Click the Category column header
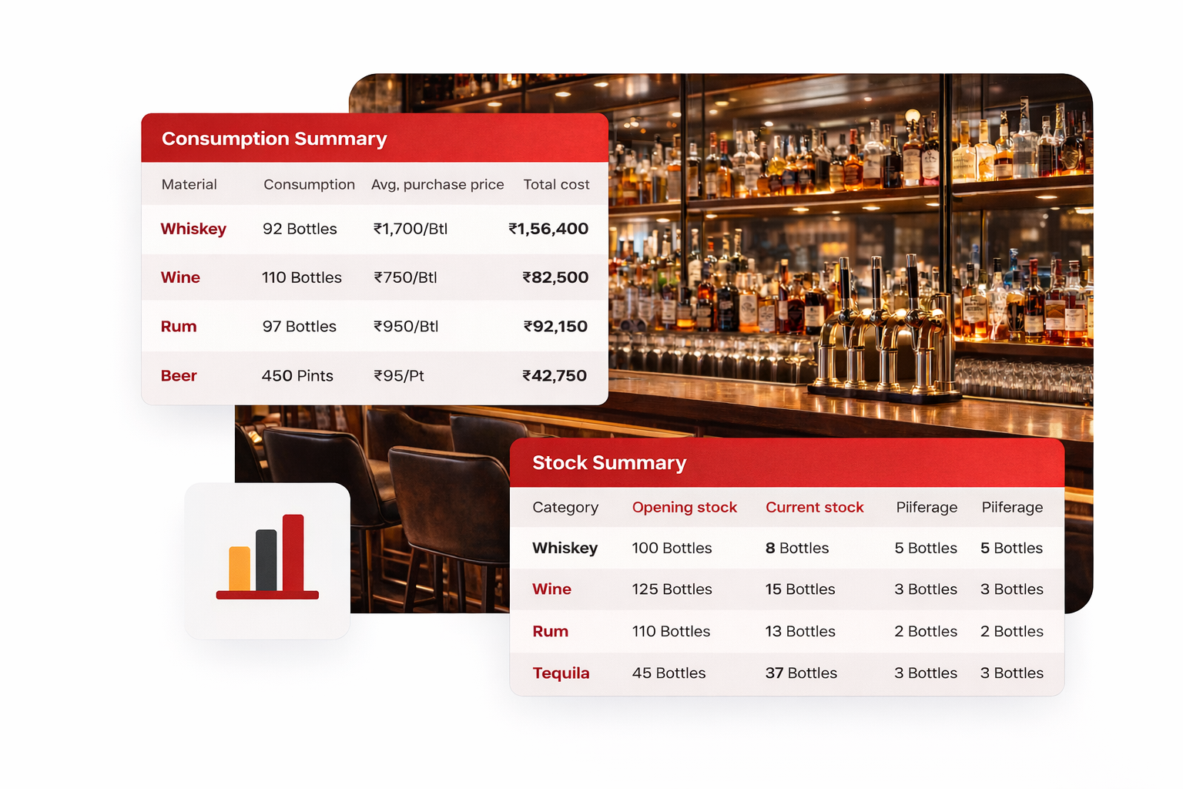This screenshot has width=1183, height=789. pyautogui.click(x=565, y=508)
